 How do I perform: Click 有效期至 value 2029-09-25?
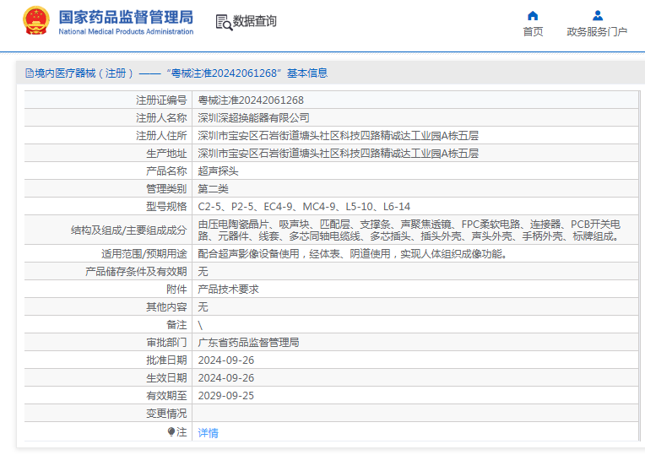(226, 396)
